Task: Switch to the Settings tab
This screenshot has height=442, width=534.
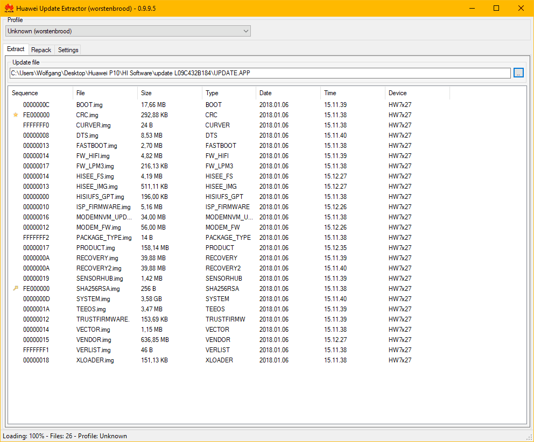Action: [68, 50]
